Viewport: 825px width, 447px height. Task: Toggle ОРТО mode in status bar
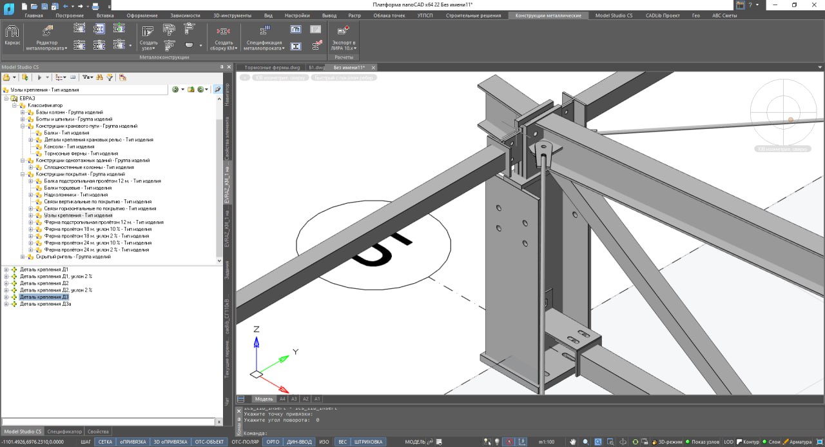point(273,442)
